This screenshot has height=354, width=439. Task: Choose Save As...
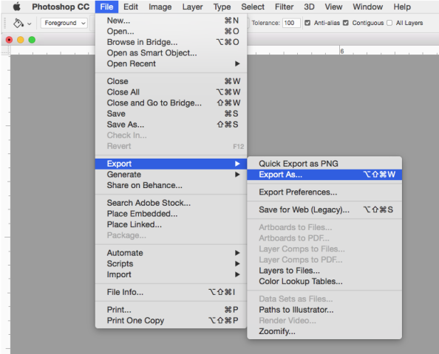click(x=171, y=125)
